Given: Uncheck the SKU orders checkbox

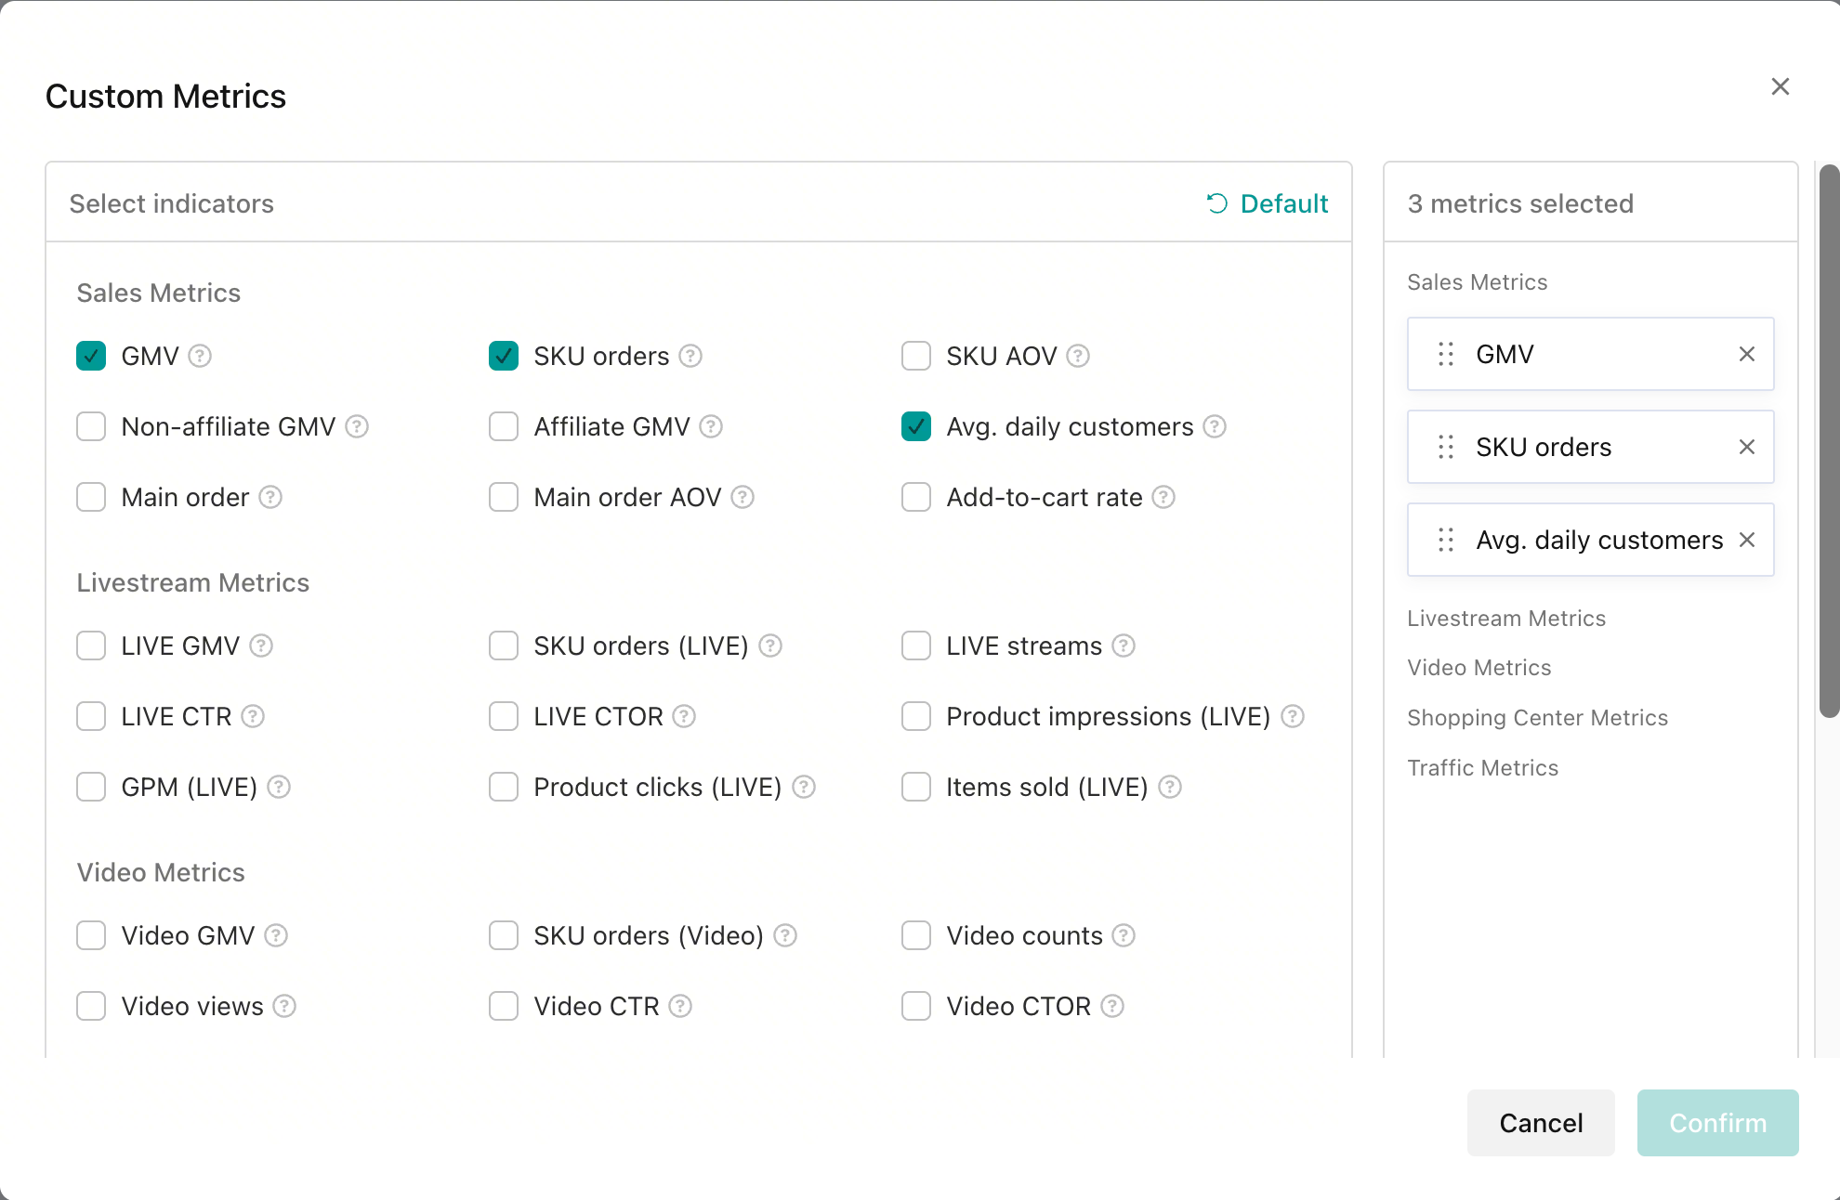Looking at the screenshot, I should (504, 356).
